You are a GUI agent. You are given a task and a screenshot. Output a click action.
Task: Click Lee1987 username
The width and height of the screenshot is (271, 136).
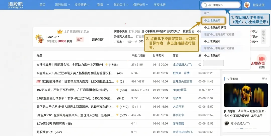coord(53,37)
